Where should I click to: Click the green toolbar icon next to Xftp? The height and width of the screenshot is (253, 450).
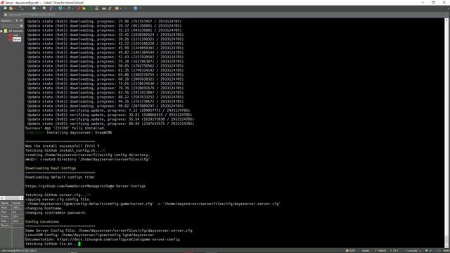coord(84,8)
